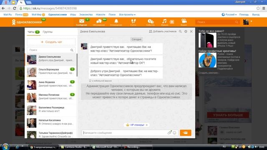The height and width of the screenshot is (150, 267).
Task: Click Диана Емельянова avatar in conversation
Action: coord(84,46)
